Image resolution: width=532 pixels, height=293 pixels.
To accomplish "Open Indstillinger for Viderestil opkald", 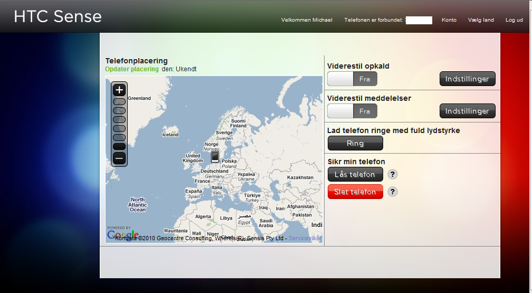I will [468, 79].
